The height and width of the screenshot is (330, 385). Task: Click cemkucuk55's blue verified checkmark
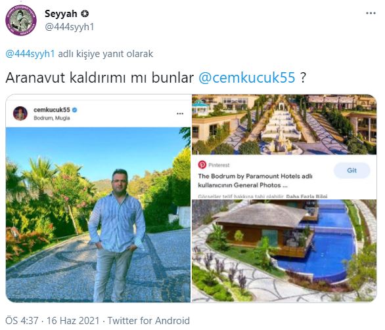(x=75, y=110)
